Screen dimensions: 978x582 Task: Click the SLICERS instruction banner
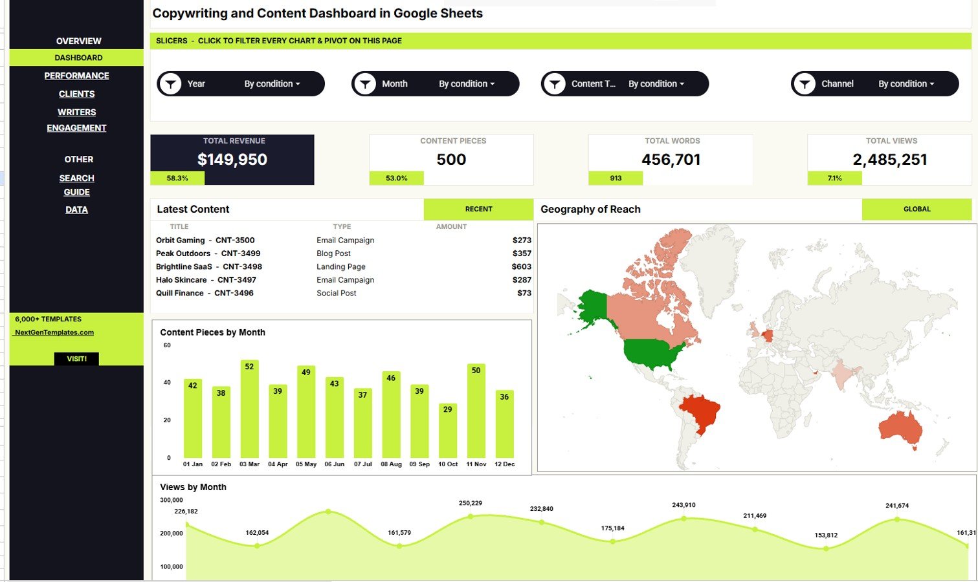561,41
